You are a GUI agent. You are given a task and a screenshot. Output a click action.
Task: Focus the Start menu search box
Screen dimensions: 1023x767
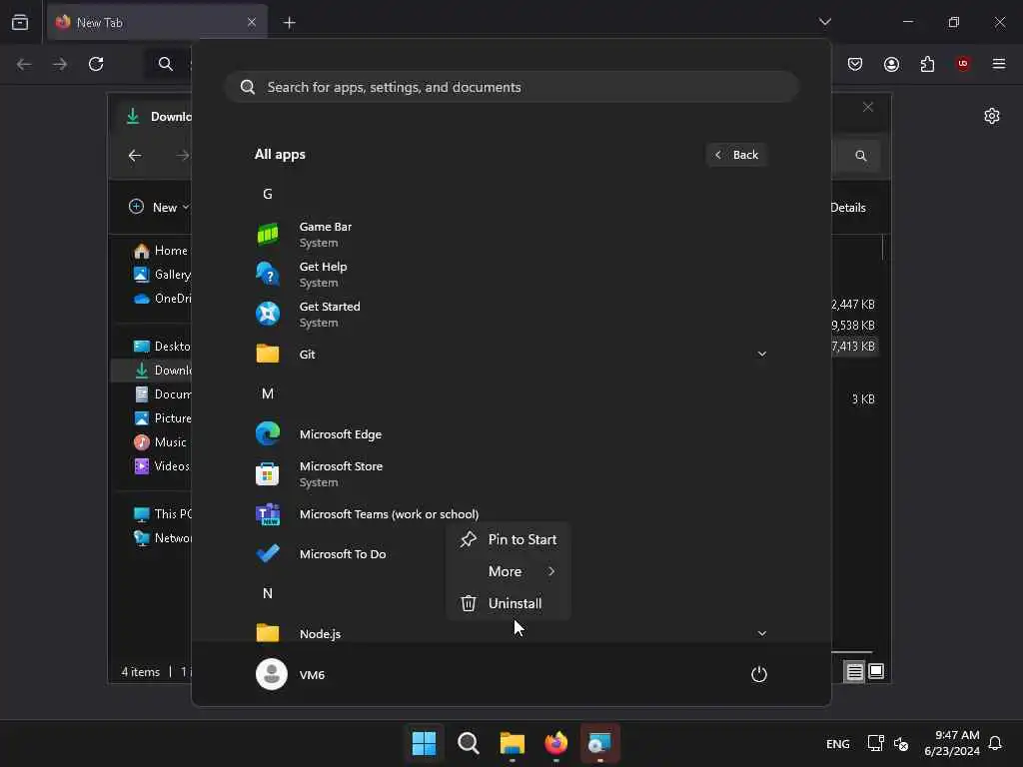511,87
